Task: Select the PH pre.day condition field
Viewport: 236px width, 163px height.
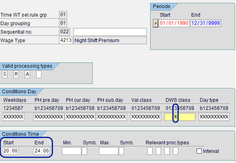Action: click(49, 117)
